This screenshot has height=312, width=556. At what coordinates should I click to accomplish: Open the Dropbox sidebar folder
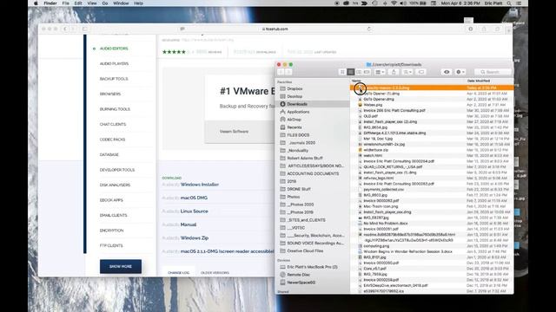(x=295, y=88)
